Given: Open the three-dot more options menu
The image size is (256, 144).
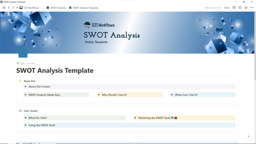Looking at the screenshot, I should [x=252, y=8].
